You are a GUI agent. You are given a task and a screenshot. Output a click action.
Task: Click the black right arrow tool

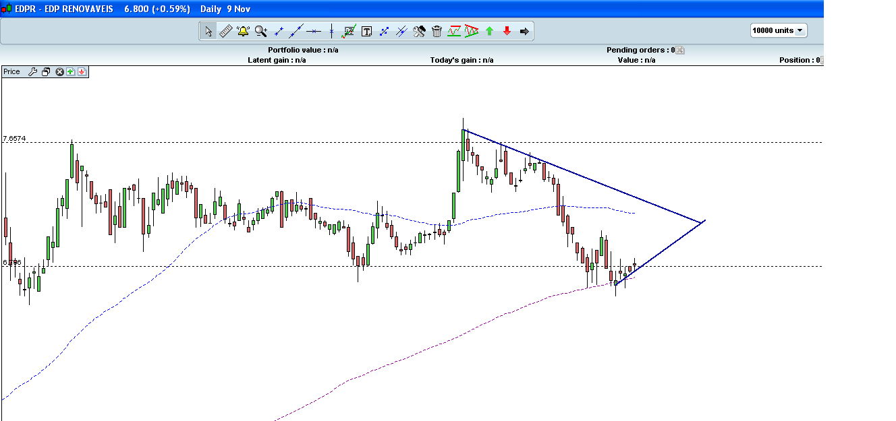pos(524,31)
